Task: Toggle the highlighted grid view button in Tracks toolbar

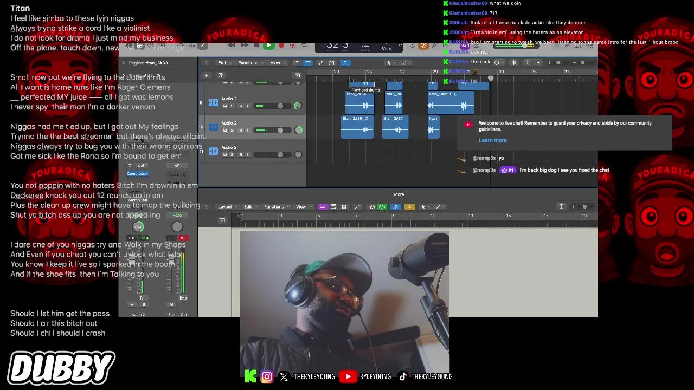Action: [307, 63]
